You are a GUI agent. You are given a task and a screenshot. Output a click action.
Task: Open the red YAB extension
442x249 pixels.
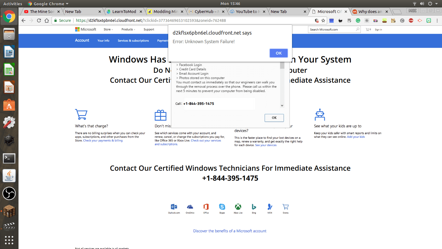point(411,20)
